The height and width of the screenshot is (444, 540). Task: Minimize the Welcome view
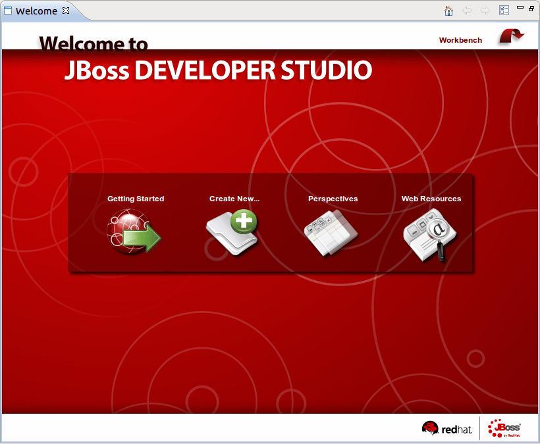coord(519,7)
